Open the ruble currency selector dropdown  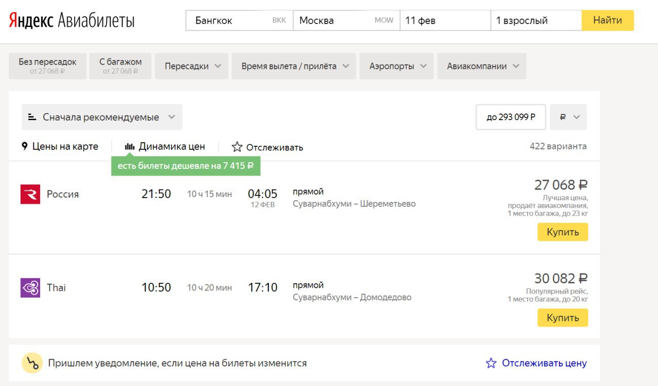tap(568, 117)
